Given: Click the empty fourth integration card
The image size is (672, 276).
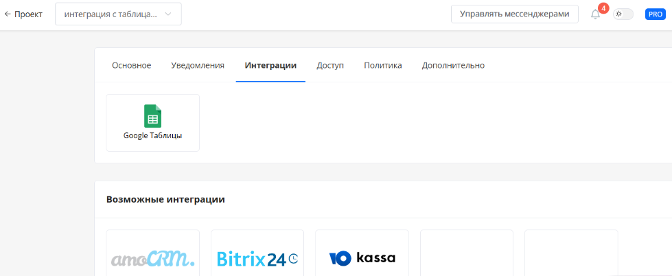Looking at the screenshot, I should pyautogui.click(x=467, y=254).
